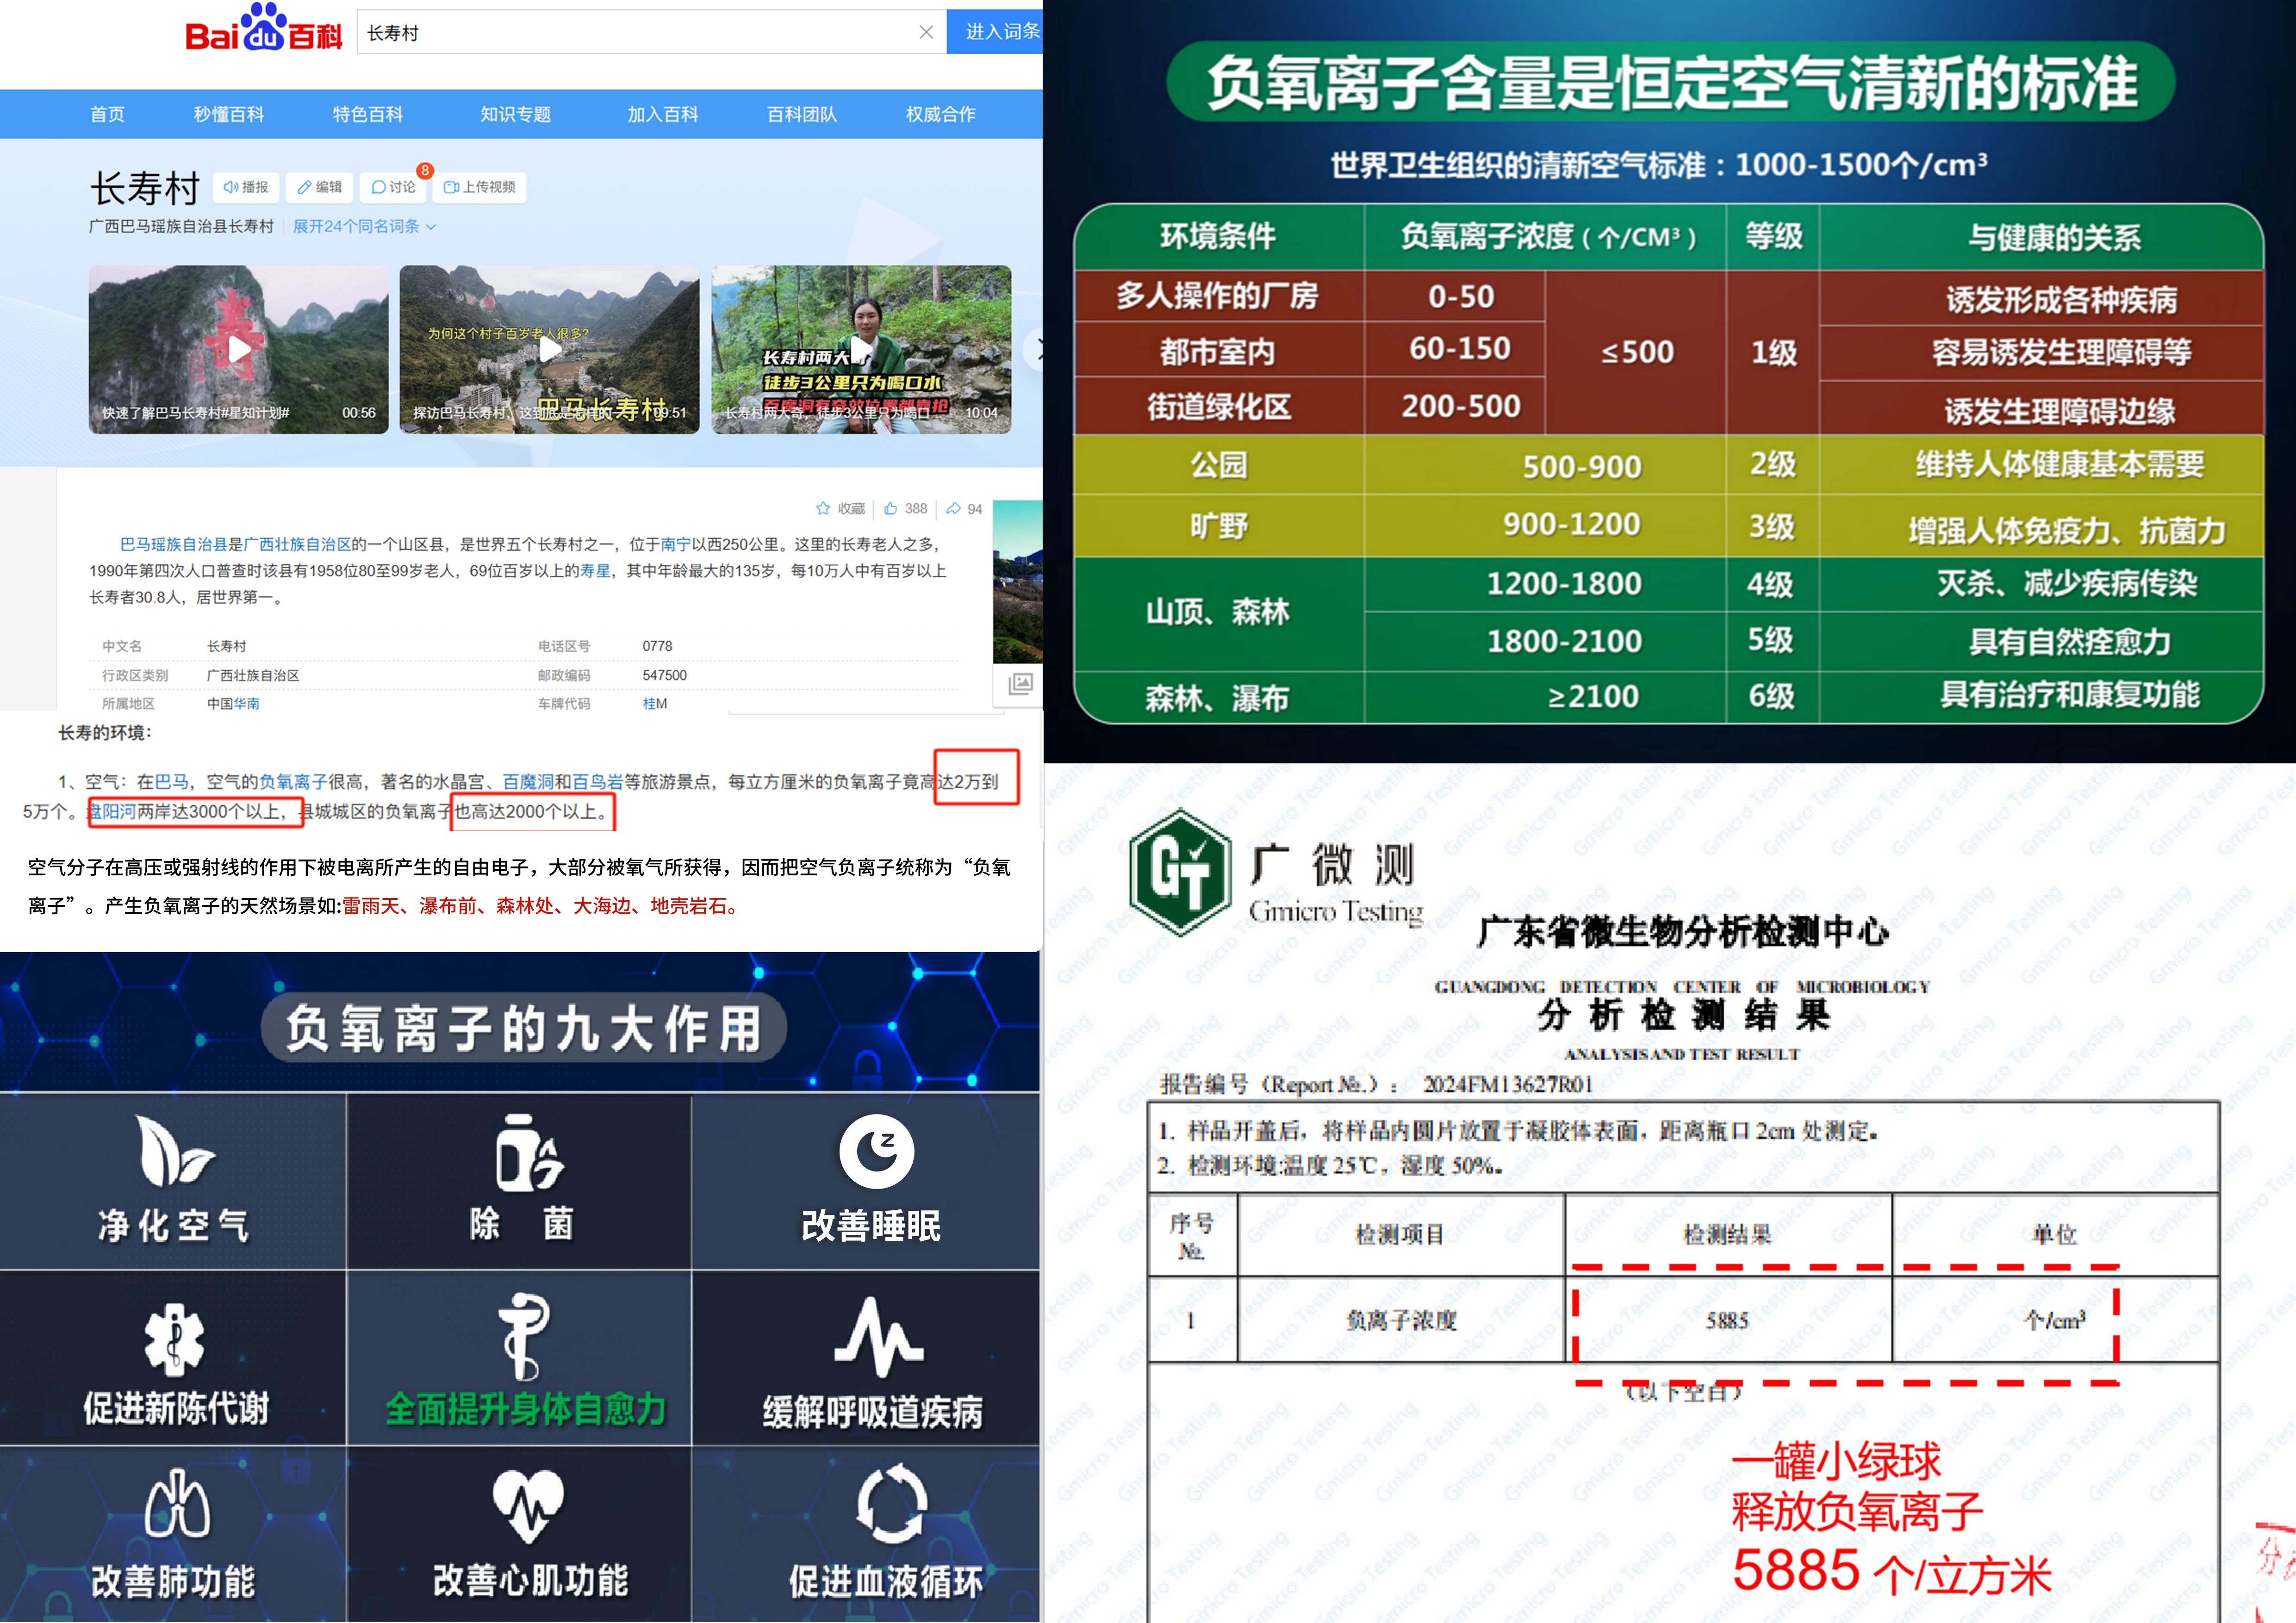Open the 特色百科 nav tab

367,114
